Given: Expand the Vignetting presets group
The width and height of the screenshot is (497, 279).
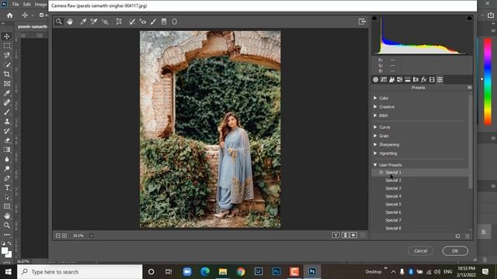Looking at the screenshot, I should [x=375, y=153].
